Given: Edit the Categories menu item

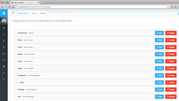Looking at the screenshot, I should pyautogui.click(x=159, y=75).
